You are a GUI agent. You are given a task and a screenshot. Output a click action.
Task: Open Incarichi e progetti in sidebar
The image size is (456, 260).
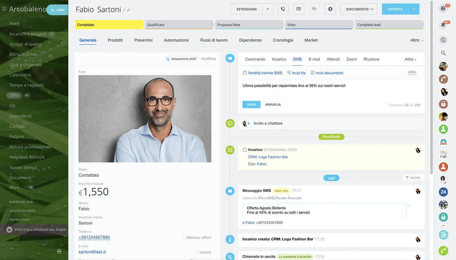28,34
